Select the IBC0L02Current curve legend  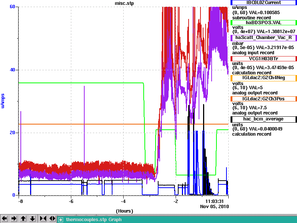[x=264, y=3]
